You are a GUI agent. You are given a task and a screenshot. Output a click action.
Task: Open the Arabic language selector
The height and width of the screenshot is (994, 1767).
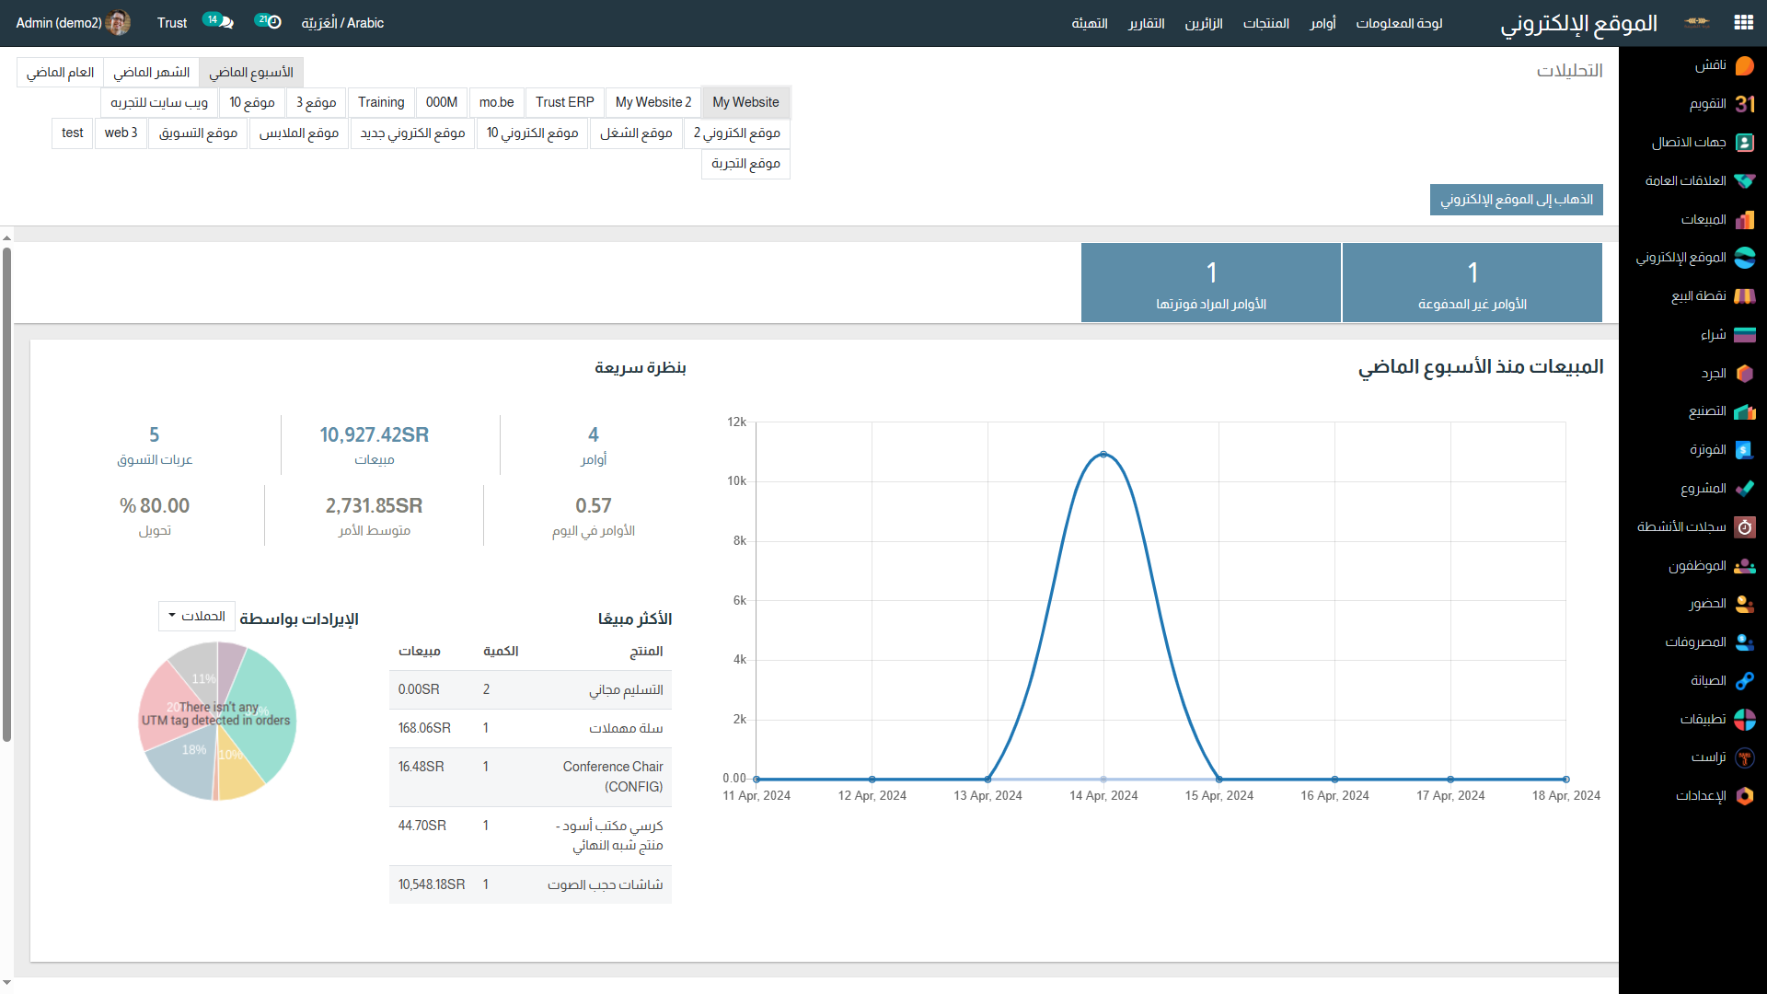[342, 23]
